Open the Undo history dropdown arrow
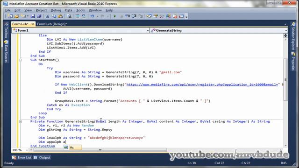299x168 pixels. pos(98,16)
